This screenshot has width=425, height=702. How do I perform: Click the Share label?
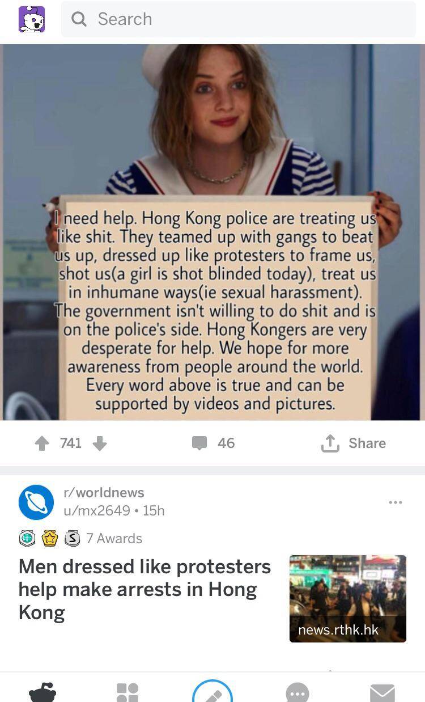pos(367,443)
